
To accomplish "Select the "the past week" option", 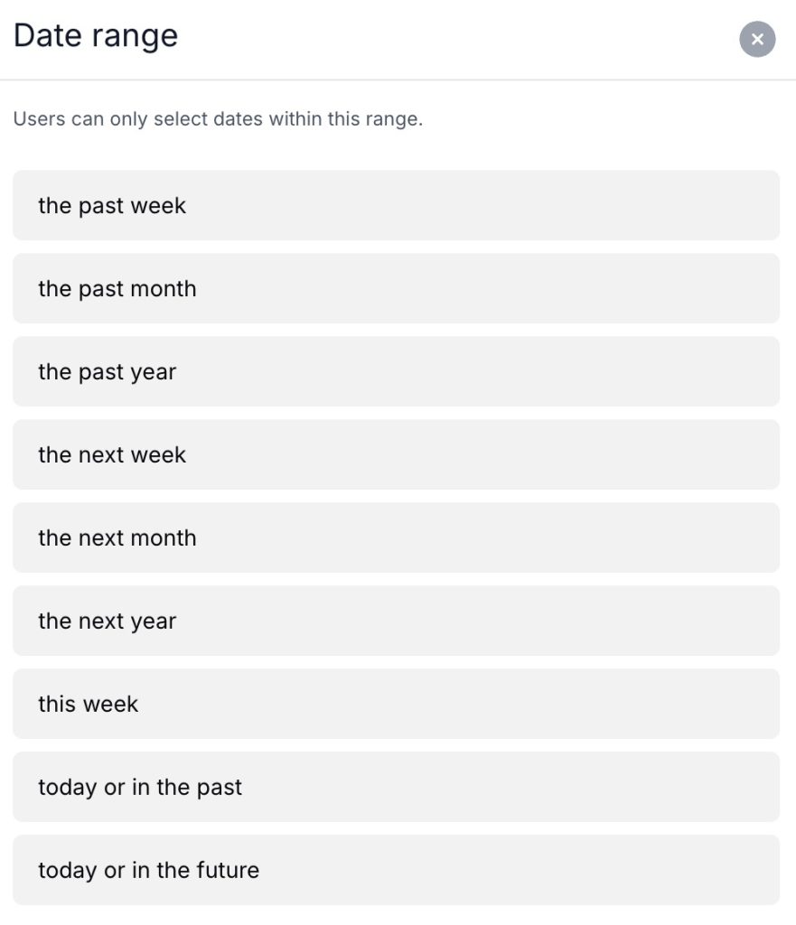I will point(396,205).
